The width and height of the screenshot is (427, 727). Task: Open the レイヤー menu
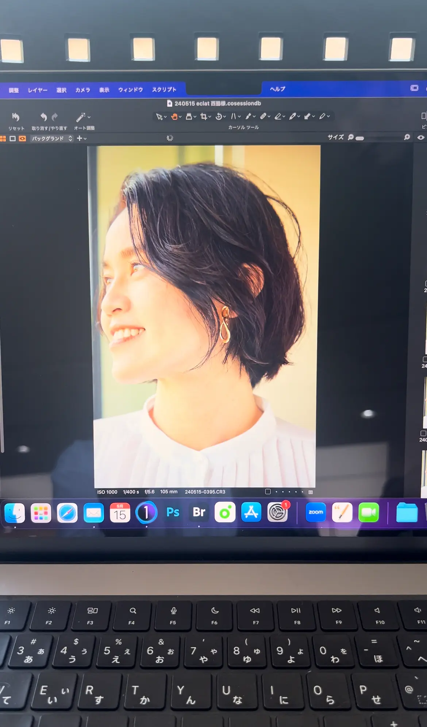point(38,90)
